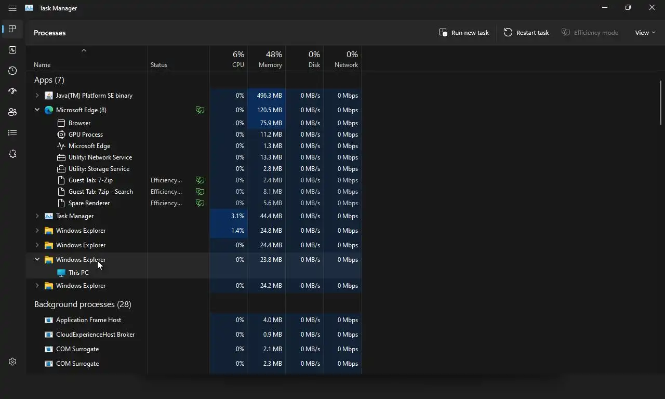
Task: Click the This PC monitor icon
Action: 61,273
